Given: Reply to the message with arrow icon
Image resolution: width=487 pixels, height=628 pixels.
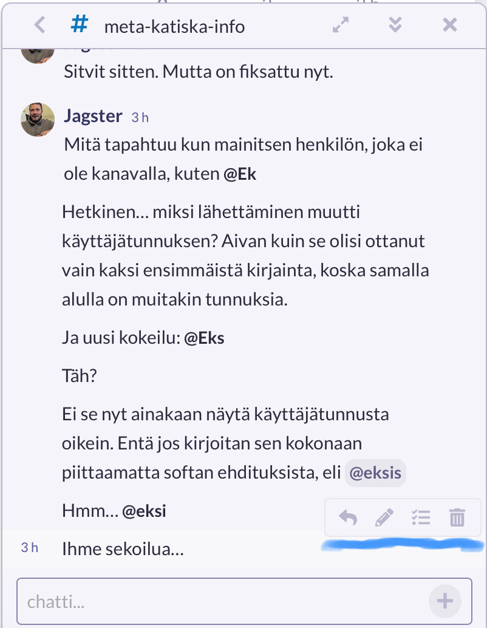Looking at the screenshot, I should (x=347, y=518).
